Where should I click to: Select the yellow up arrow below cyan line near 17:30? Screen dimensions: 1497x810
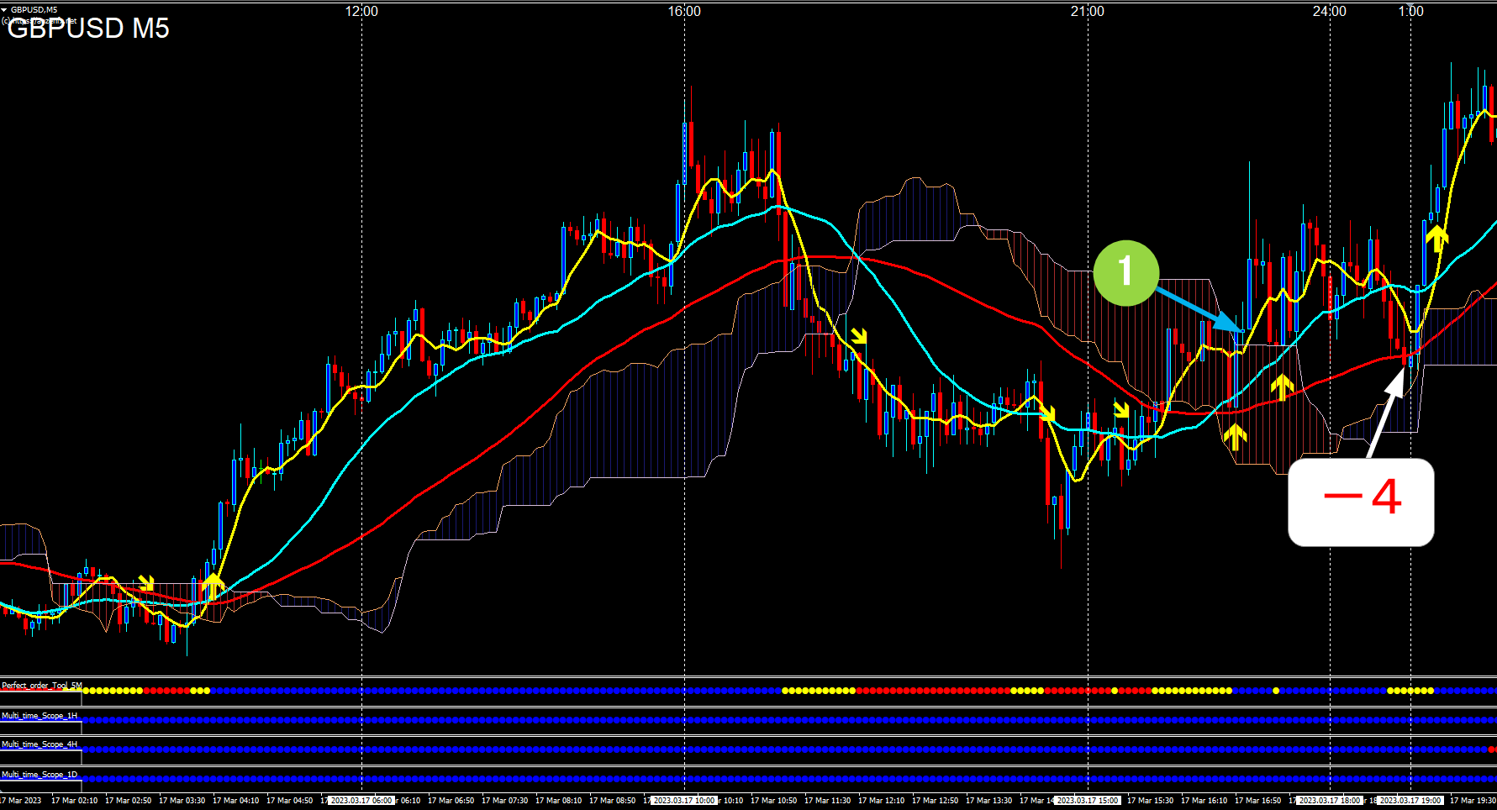coord(1282,387)
